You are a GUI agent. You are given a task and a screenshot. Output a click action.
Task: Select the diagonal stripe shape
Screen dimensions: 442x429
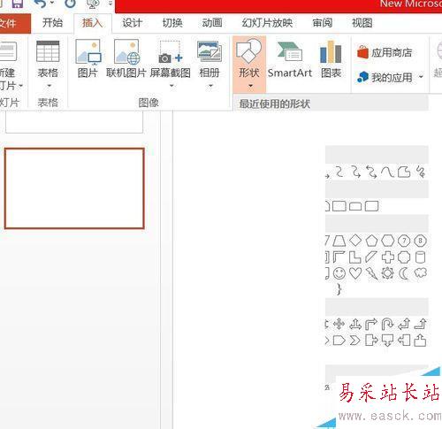click(x=371, y=257)
